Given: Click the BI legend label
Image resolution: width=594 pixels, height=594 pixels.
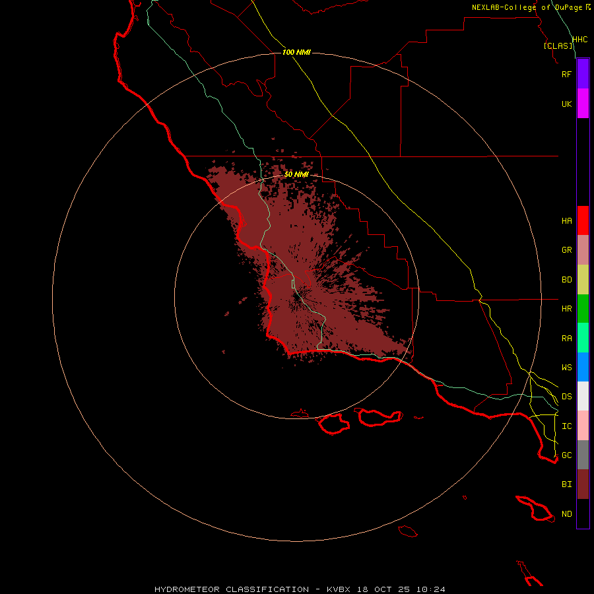Looking at the screenshot, I should 566,484.
